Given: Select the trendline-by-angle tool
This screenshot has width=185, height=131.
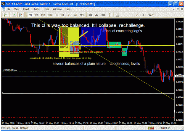Looking at the screenshot, I should 118,15.
